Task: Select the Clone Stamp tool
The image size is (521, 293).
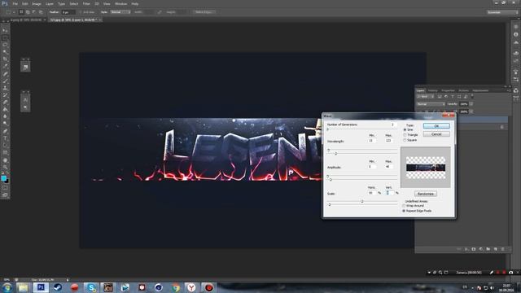Action: coord(5,88)
